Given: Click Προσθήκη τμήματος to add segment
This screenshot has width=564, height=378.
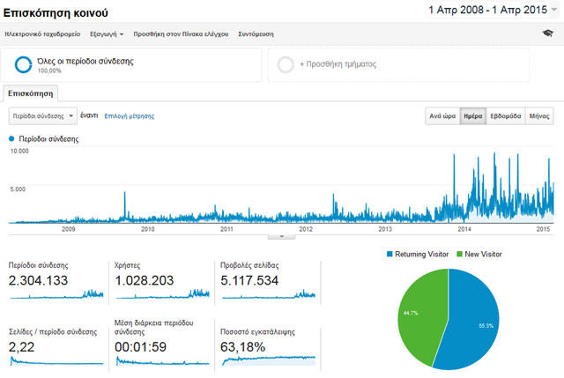Looking at the screenshot, I should (330, 64).
